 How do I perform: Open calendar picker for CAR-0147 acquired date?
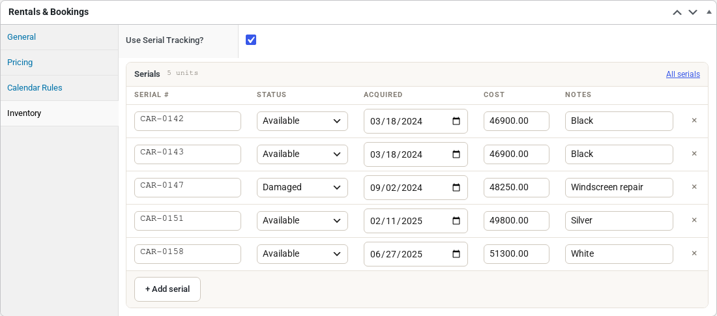tap(456, 188)
